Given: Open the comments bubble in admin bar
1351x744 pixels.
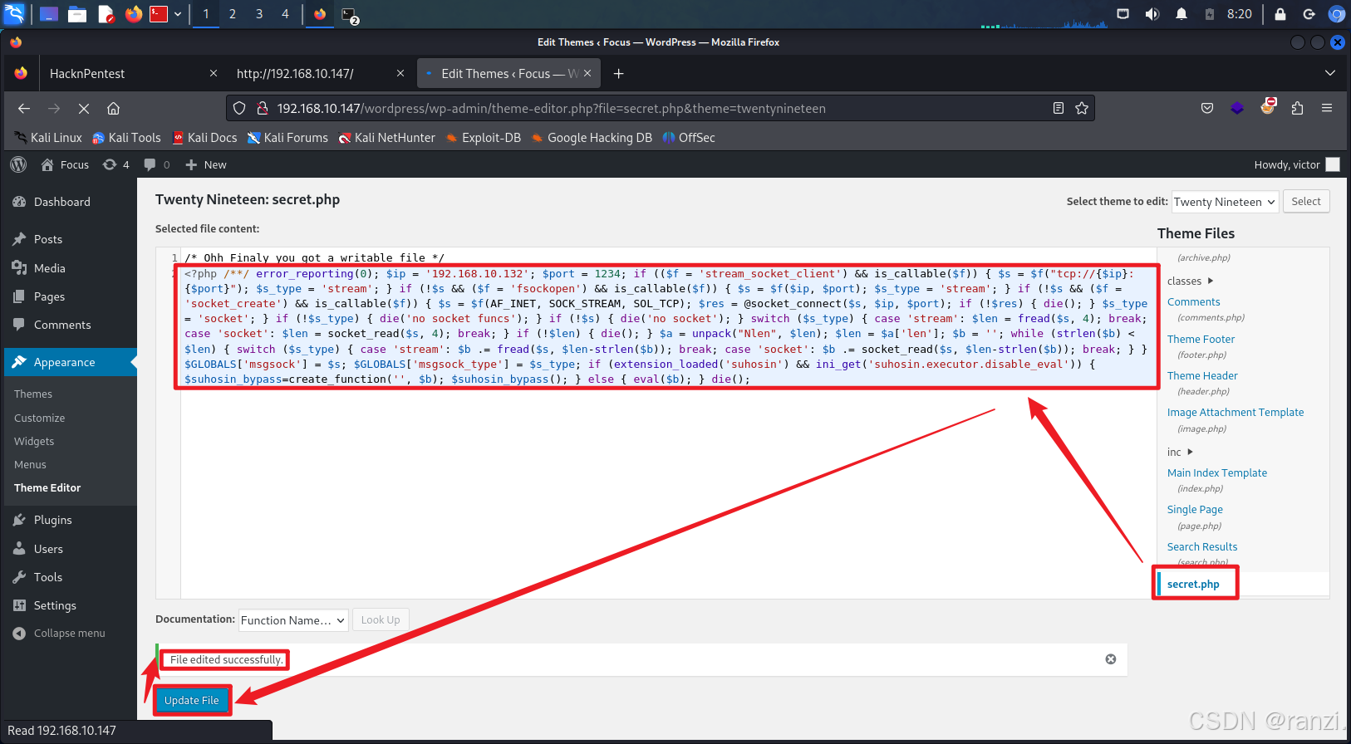Looking at the screenshot, I should click(157, 164).
